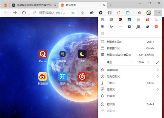Click the teal floppy-disk save extension icon
Image resolution: width=164 pixels, height=118 pixels.
pos(128,13)
